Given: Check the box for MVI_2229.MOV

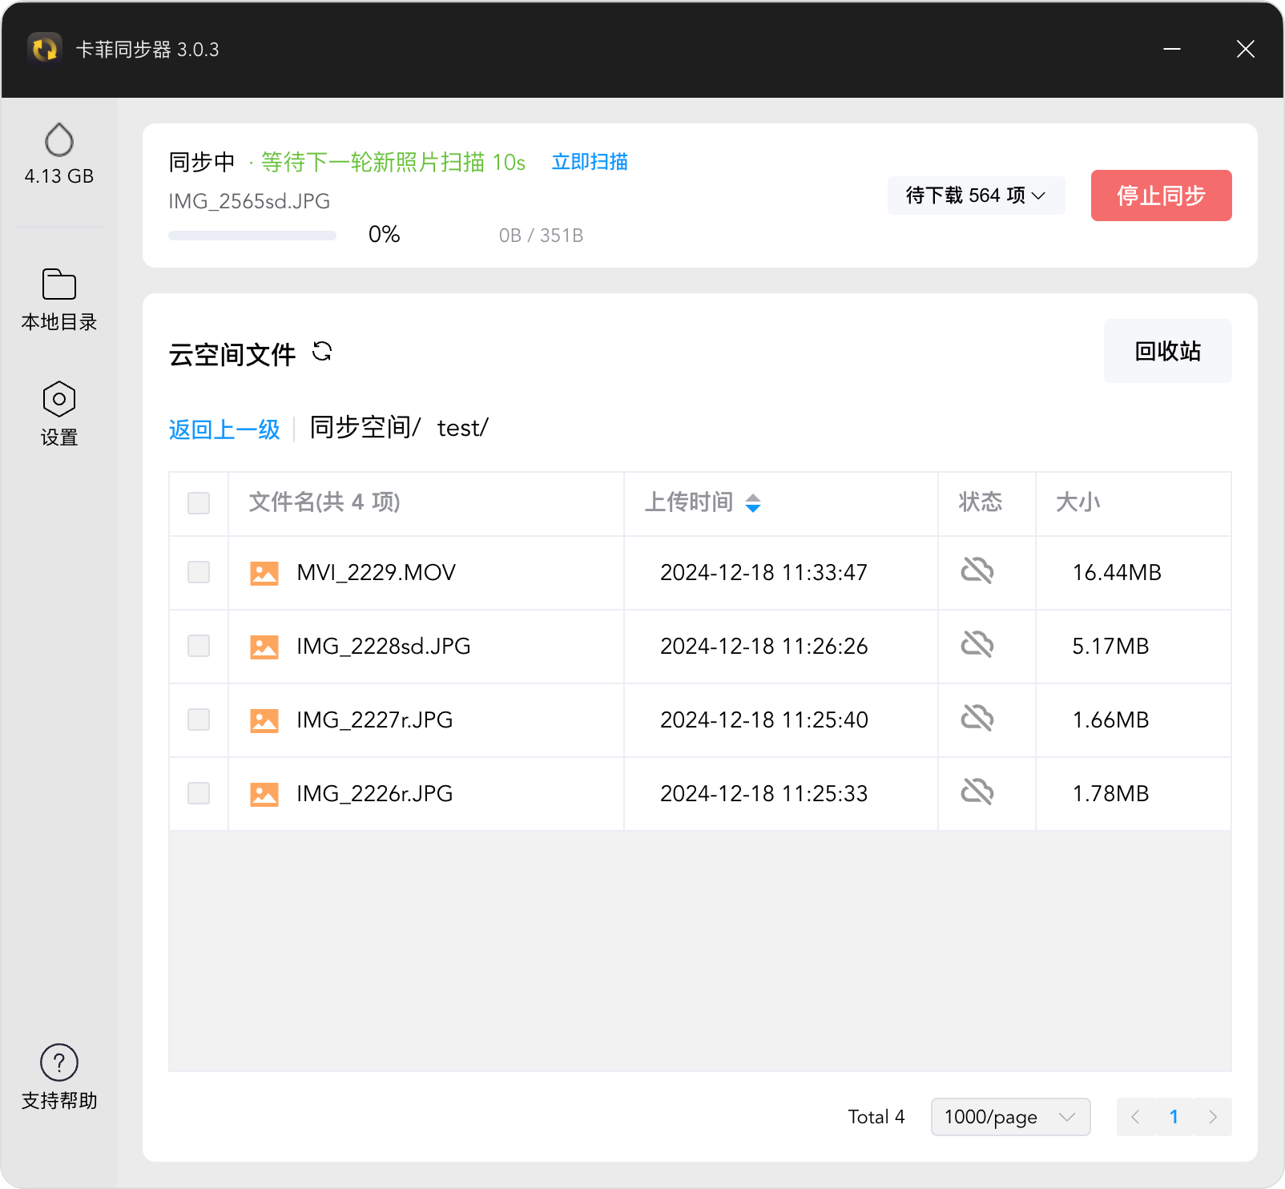Looking at the screenshot, I should tap(199, 572).
